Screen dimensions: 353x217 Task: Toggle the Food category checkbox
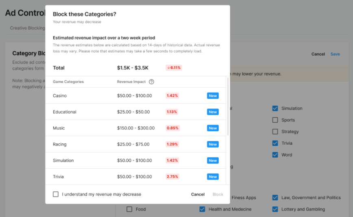pyautogui.click(x=129, y=209)
